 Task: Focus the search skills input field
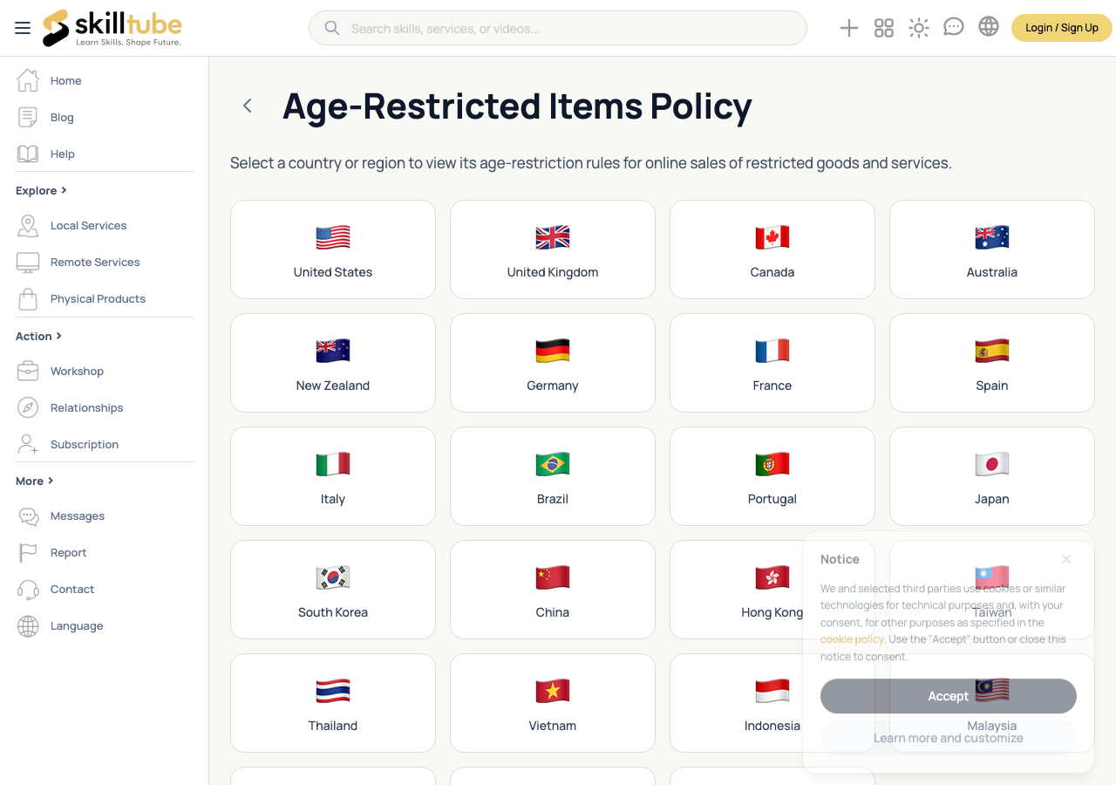pyautogui.click(x=558, y=28)
